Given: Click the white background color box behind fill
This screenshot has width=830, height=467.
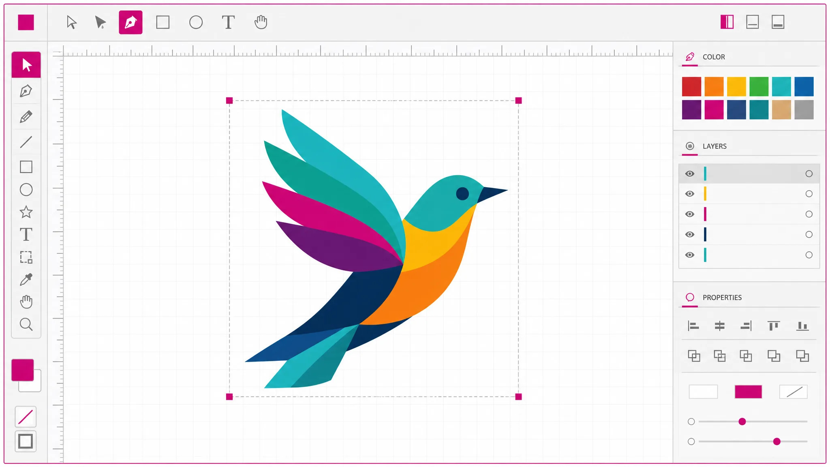Looking at the screenshot, I should pos(34,385).
